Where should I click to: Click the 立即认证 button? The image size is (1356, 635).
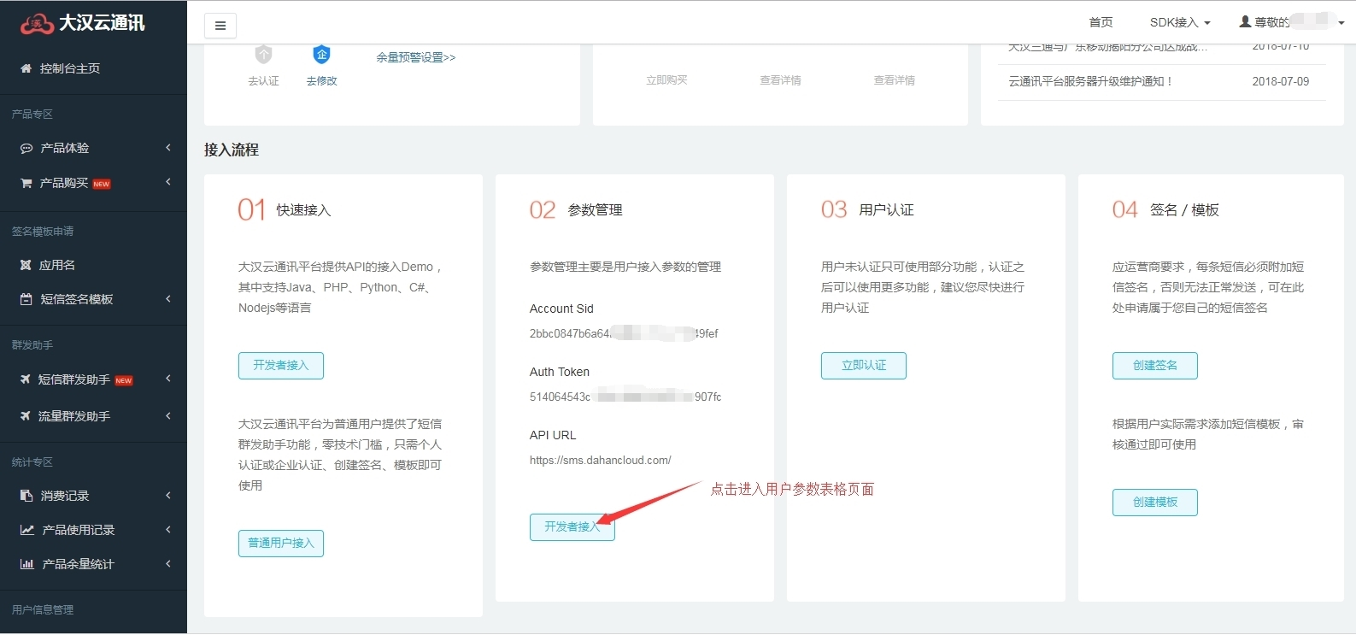(x=864, y=366)
